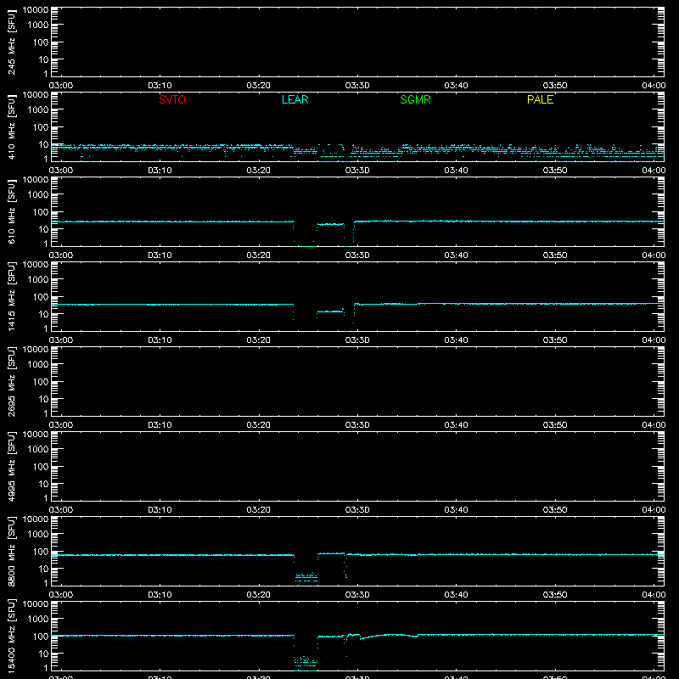Screen dimensions: 679x679
Task: Click the 10000 tick on the 245 MHz axis
Action: pyautogui.click(x=36, y=10)
